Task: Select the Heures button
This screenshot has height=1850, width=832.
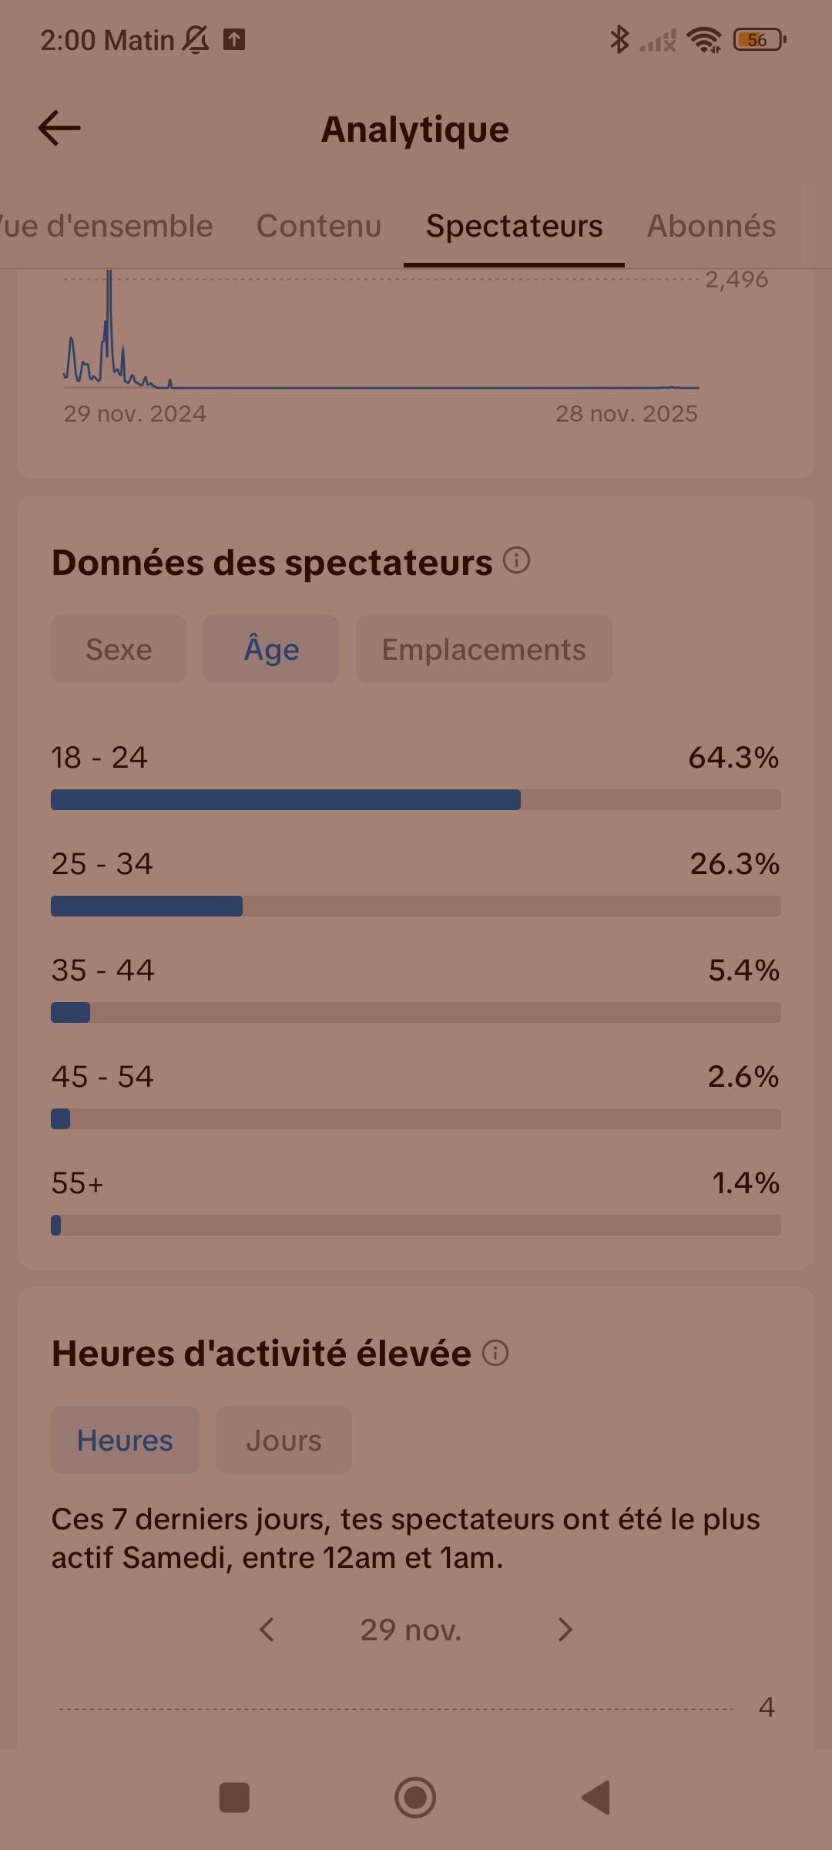Action: [125, 1440]
